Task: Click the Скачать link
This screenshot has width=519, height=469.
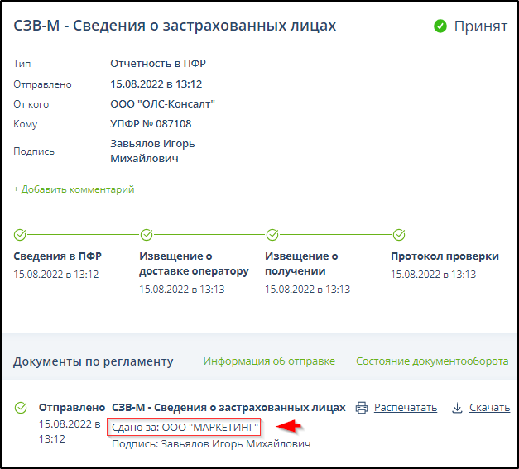Action: (x=488, y=408)
